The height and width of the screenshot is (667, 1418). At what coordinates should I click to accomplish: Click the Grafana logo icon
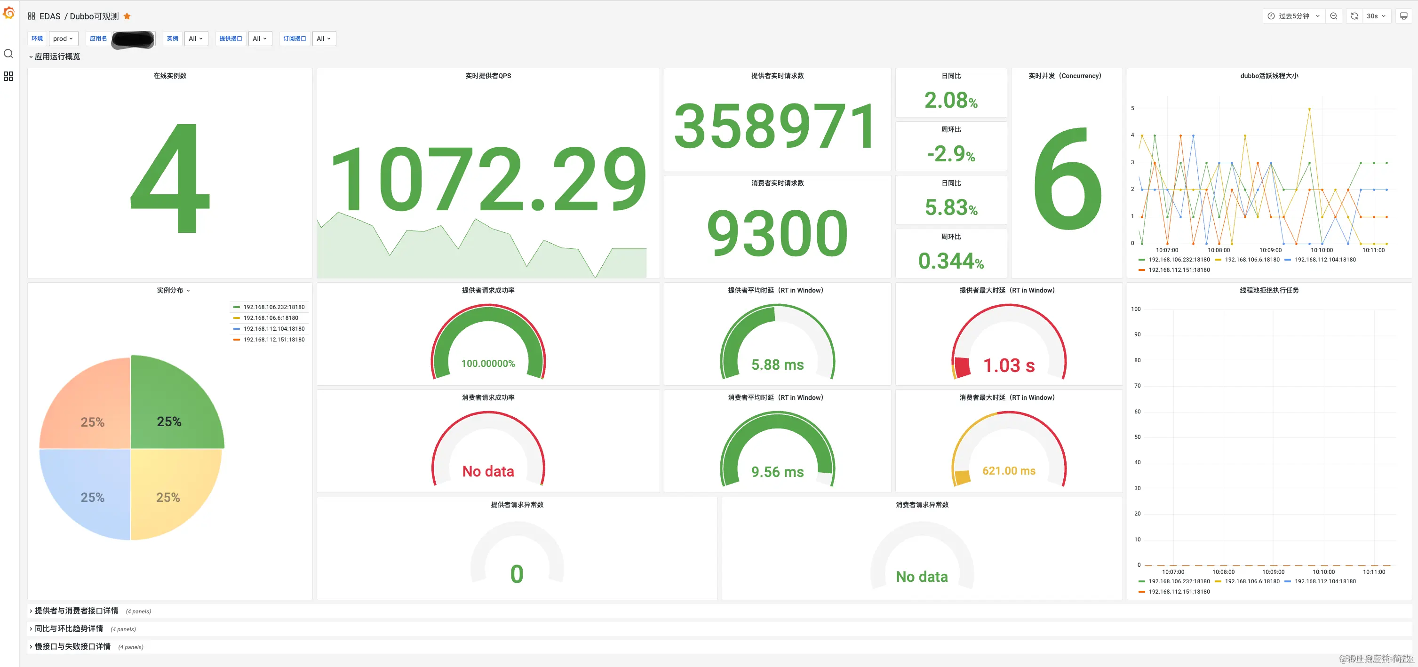point(9,12)
